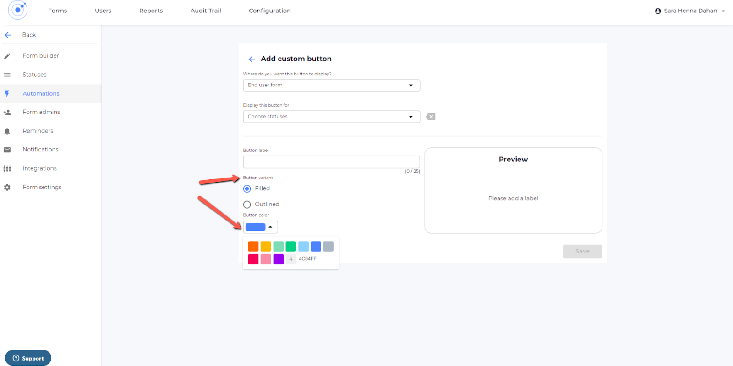Click the Support button
Image resolution: width=733 pixels, height=366 pixels.
pos(28,358)
